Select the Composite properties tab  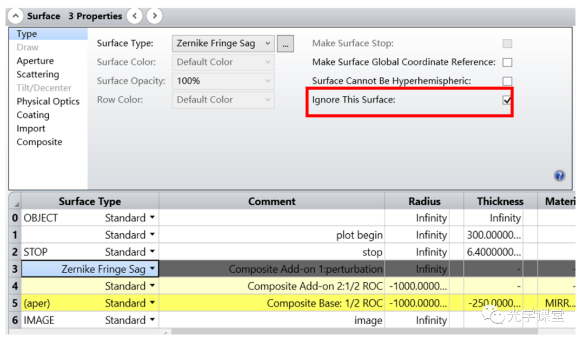(x=39, y=142)
